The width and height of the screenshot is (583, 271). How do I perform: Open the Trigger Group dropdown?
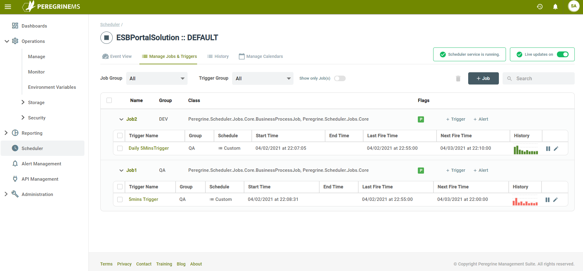click(263, 78)
